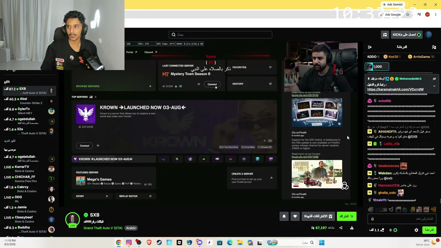Collapse the chat panel with the arrow icon
This screenshot has height=248, width=441.
[370, 47]
